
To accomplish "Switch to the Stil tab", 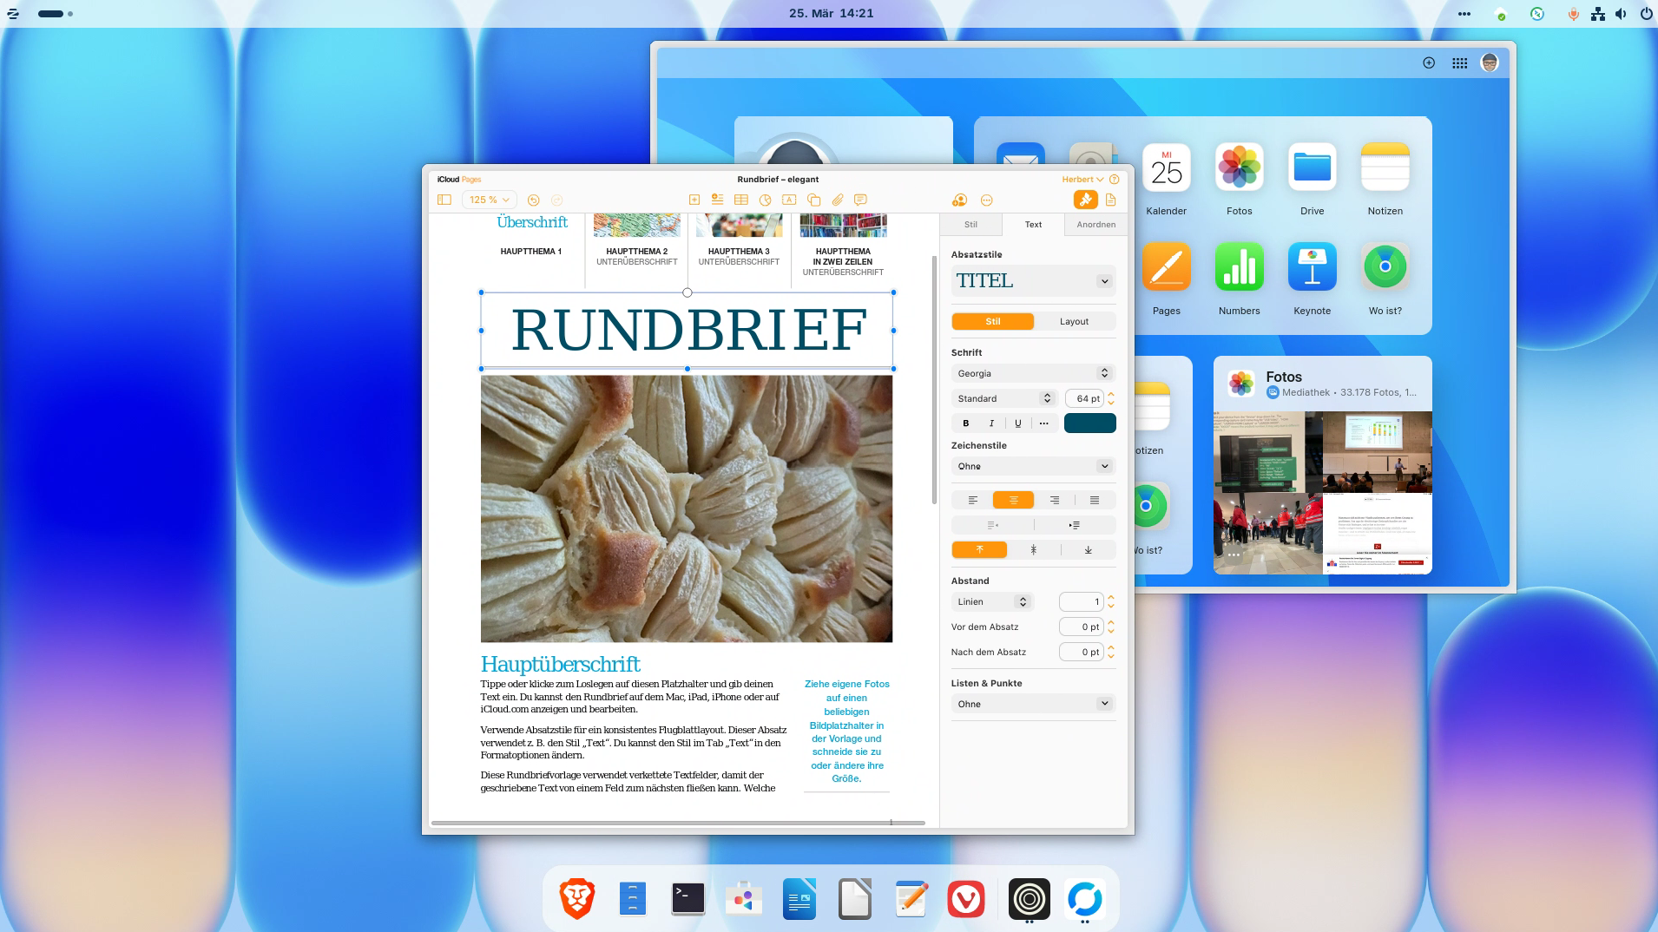I will [970, 225].
